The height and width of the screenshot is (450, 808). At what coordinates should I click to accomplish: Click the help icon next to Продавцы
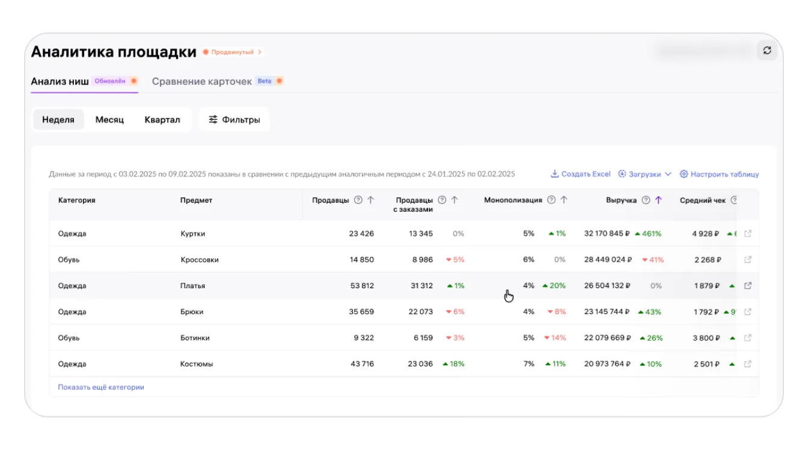(358, 200)
